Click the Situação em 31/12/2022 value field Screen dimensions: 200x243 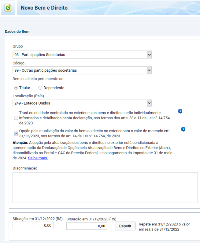pyautogui.click(x=33, y=225)
